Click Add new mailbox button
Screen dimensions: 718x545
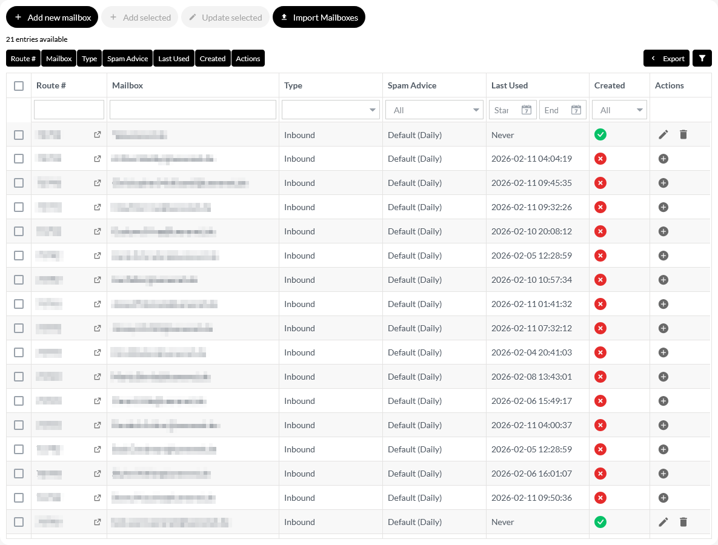tap(52, 18)
